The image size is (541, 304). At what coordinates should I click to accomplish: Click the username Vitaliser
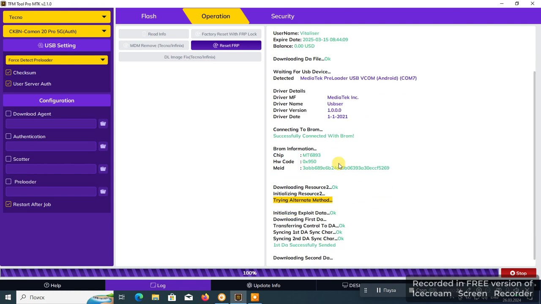[x=309, y=33]
